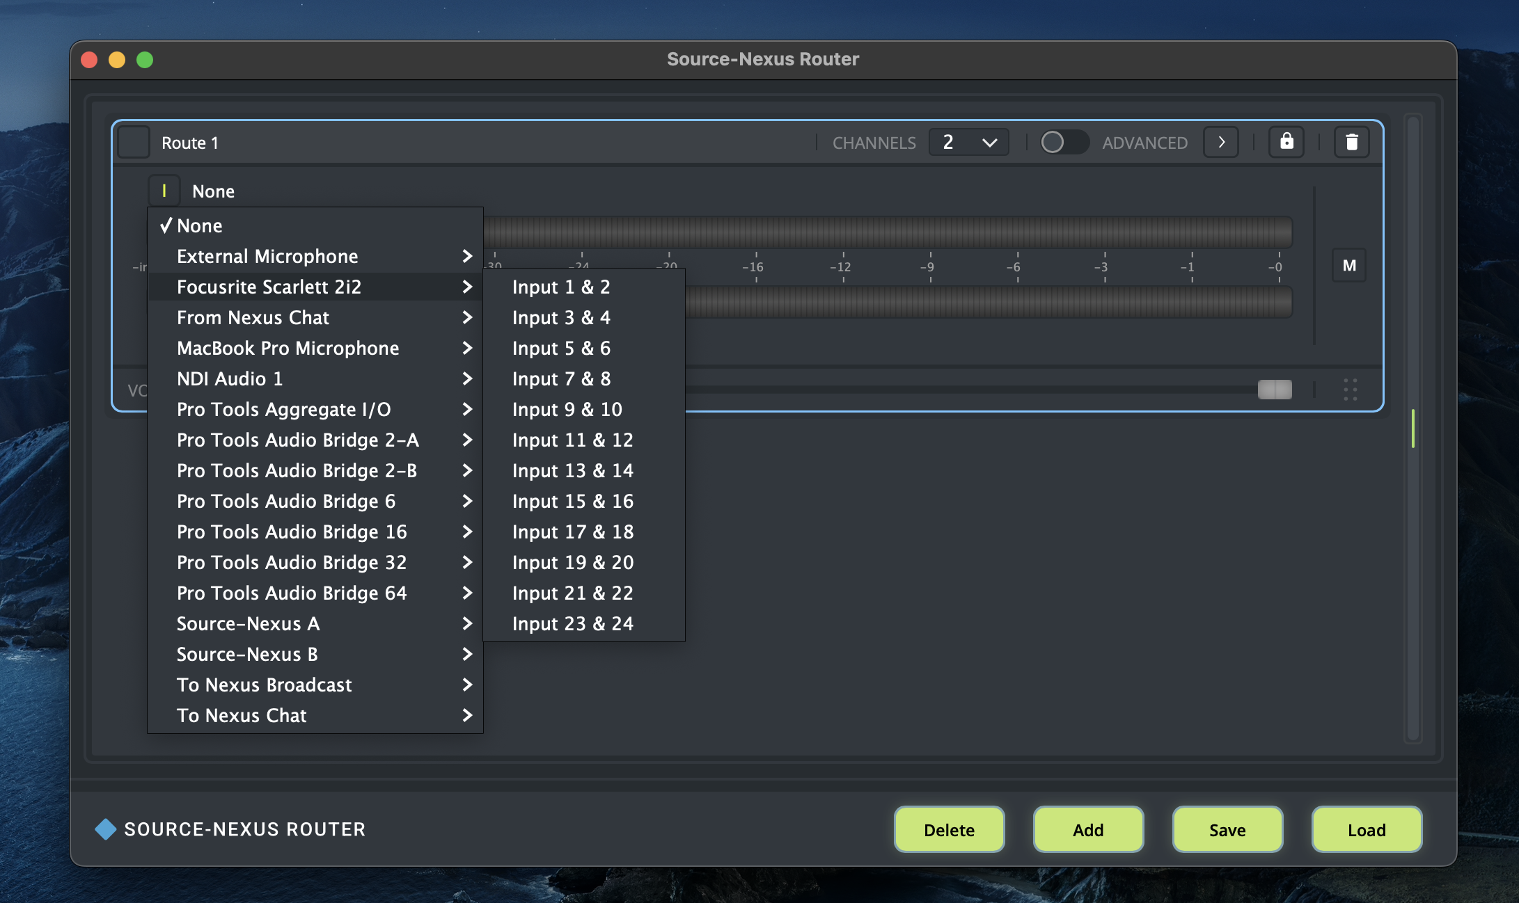Image resolution: width=1519 pixels, height=903 pixels.
Task: Click the M mute button
Action: coord(1348,265)
